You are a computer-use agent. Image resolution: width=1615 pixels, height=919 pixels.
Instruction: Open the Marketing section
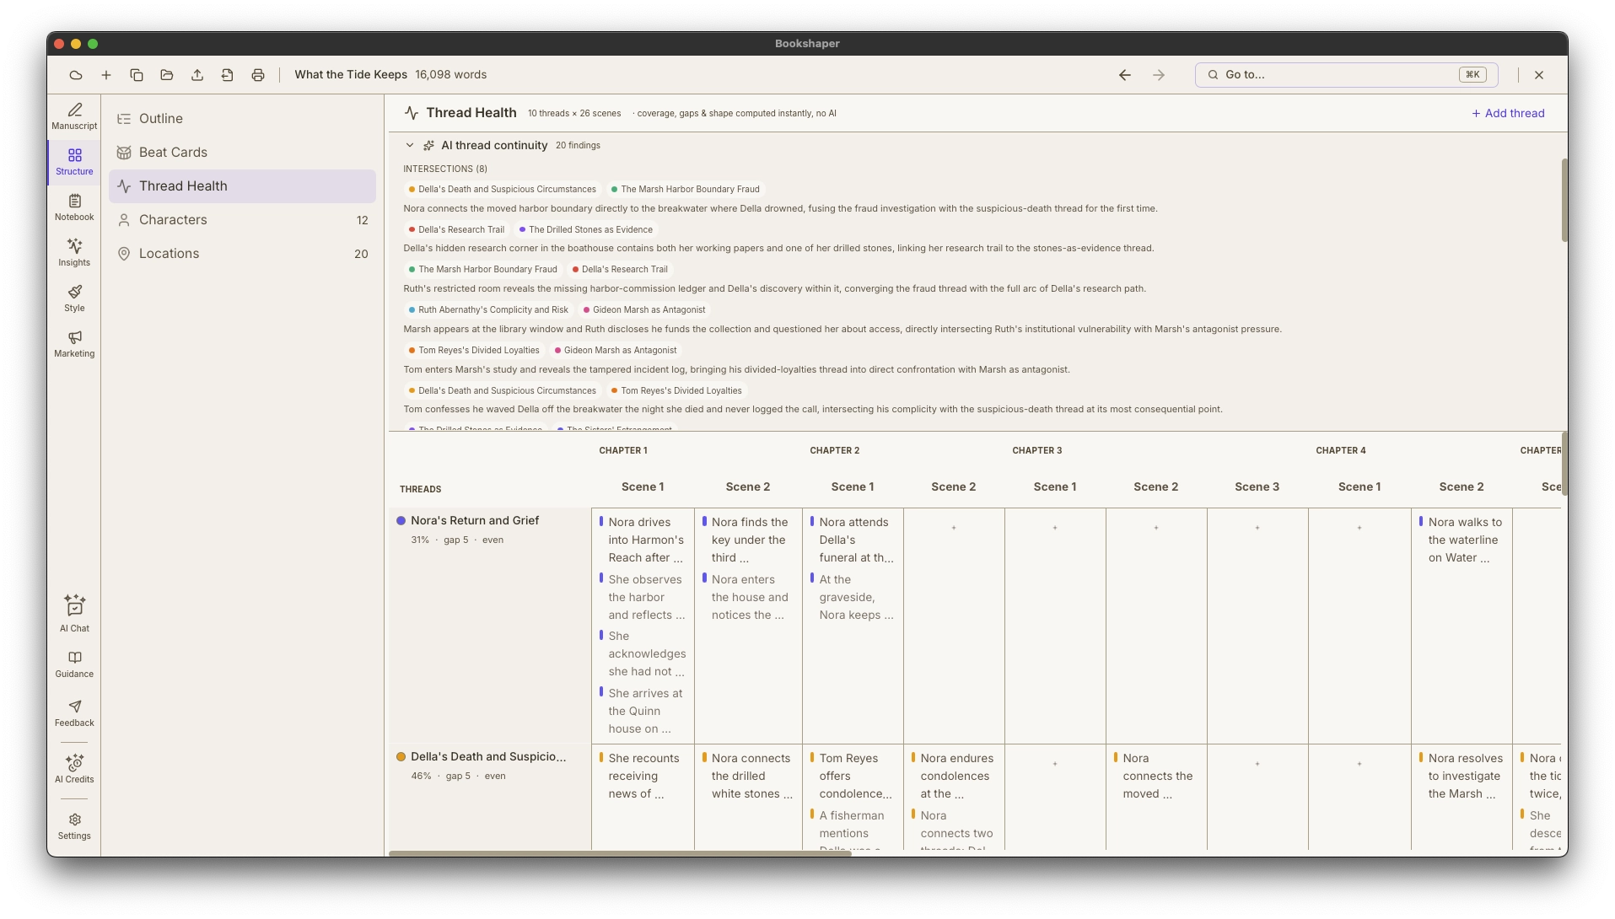[x=74, y=344]
